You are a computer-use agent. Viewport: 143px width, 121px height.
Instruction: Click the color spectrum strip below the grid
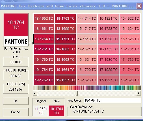[x=87, y=88]
